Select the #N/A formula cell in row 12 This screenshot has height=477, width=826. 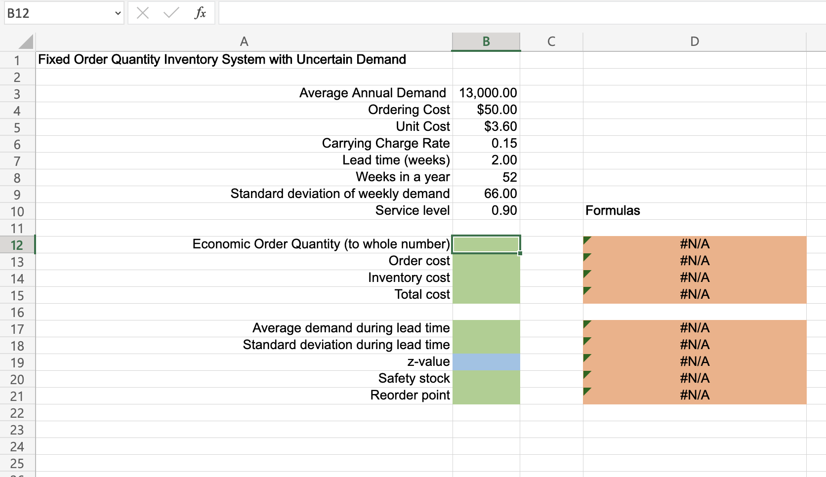[695, 244]
